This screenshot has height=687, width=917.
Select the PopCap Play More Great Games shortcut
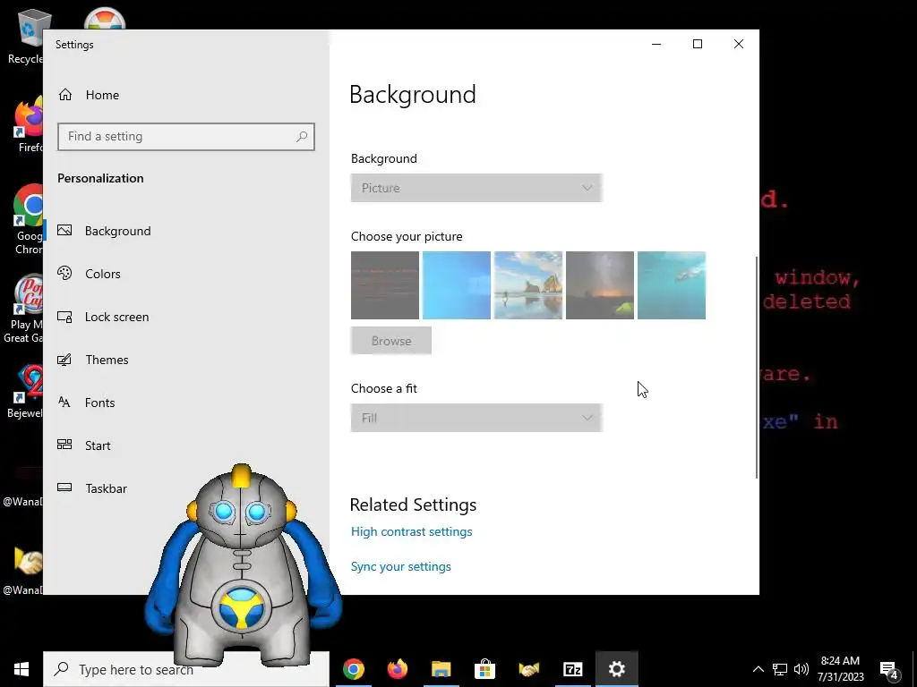[23, 309]
